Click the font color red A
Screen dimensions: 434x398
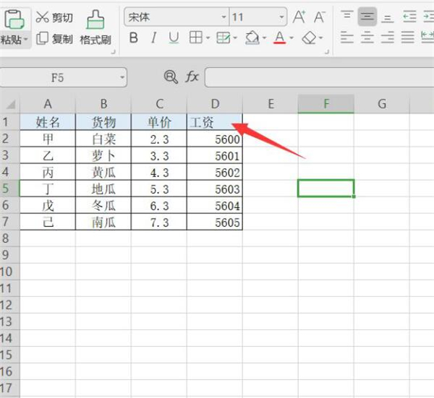click(280, 38)
